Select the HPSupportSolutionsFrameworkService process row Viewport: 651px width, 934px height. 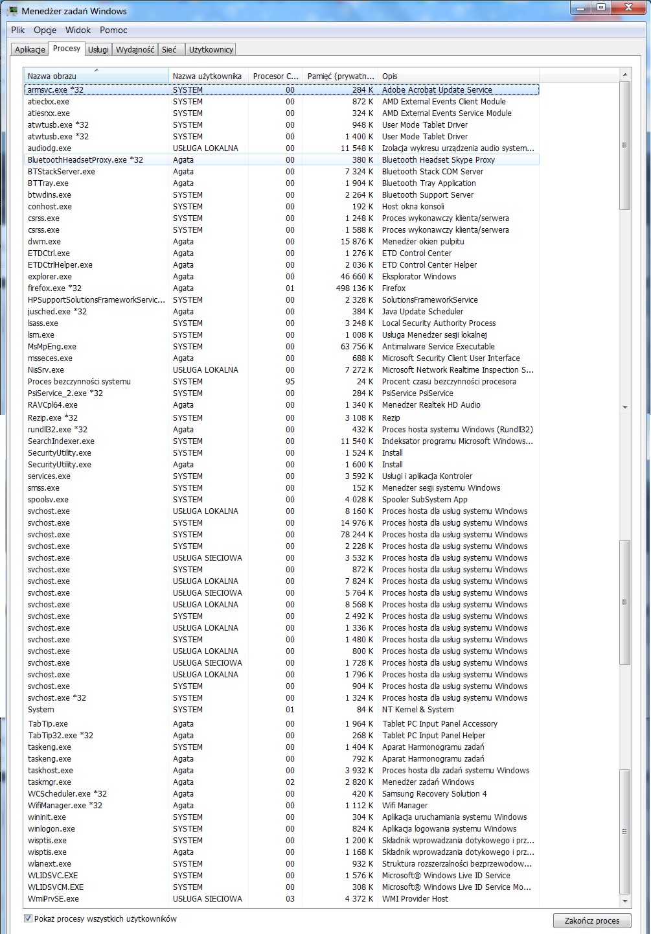click(281, 300)
